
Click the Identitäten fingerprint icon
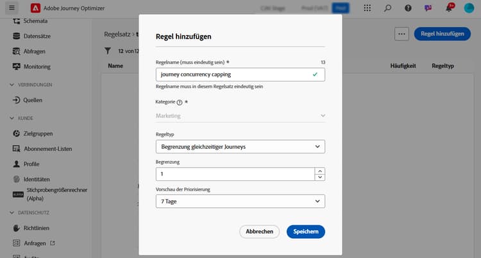point(16,179)
